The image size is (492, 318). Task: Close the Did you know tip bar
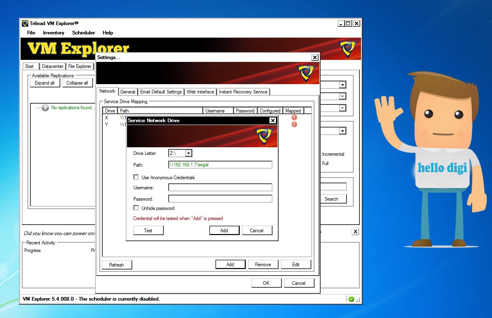click(355, 231)
